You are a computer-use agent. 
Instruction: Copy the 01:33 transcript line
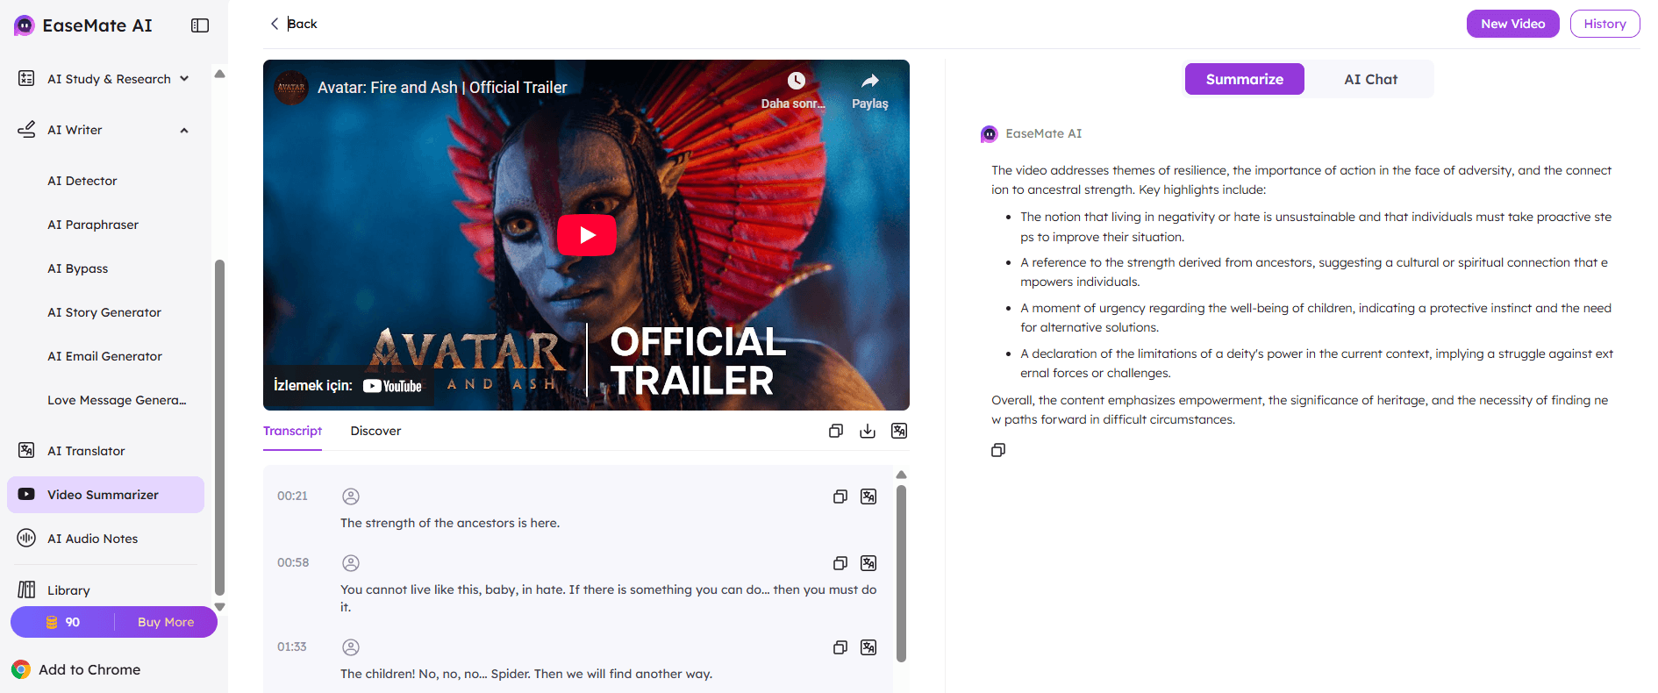pyautogui.click(x=840, y=647)
